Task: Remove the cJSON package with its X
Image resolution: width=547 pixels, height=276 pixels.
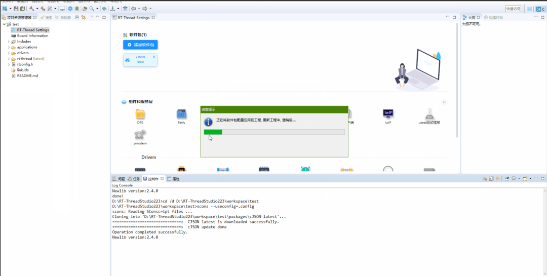Action: click(x=154, y=57)
